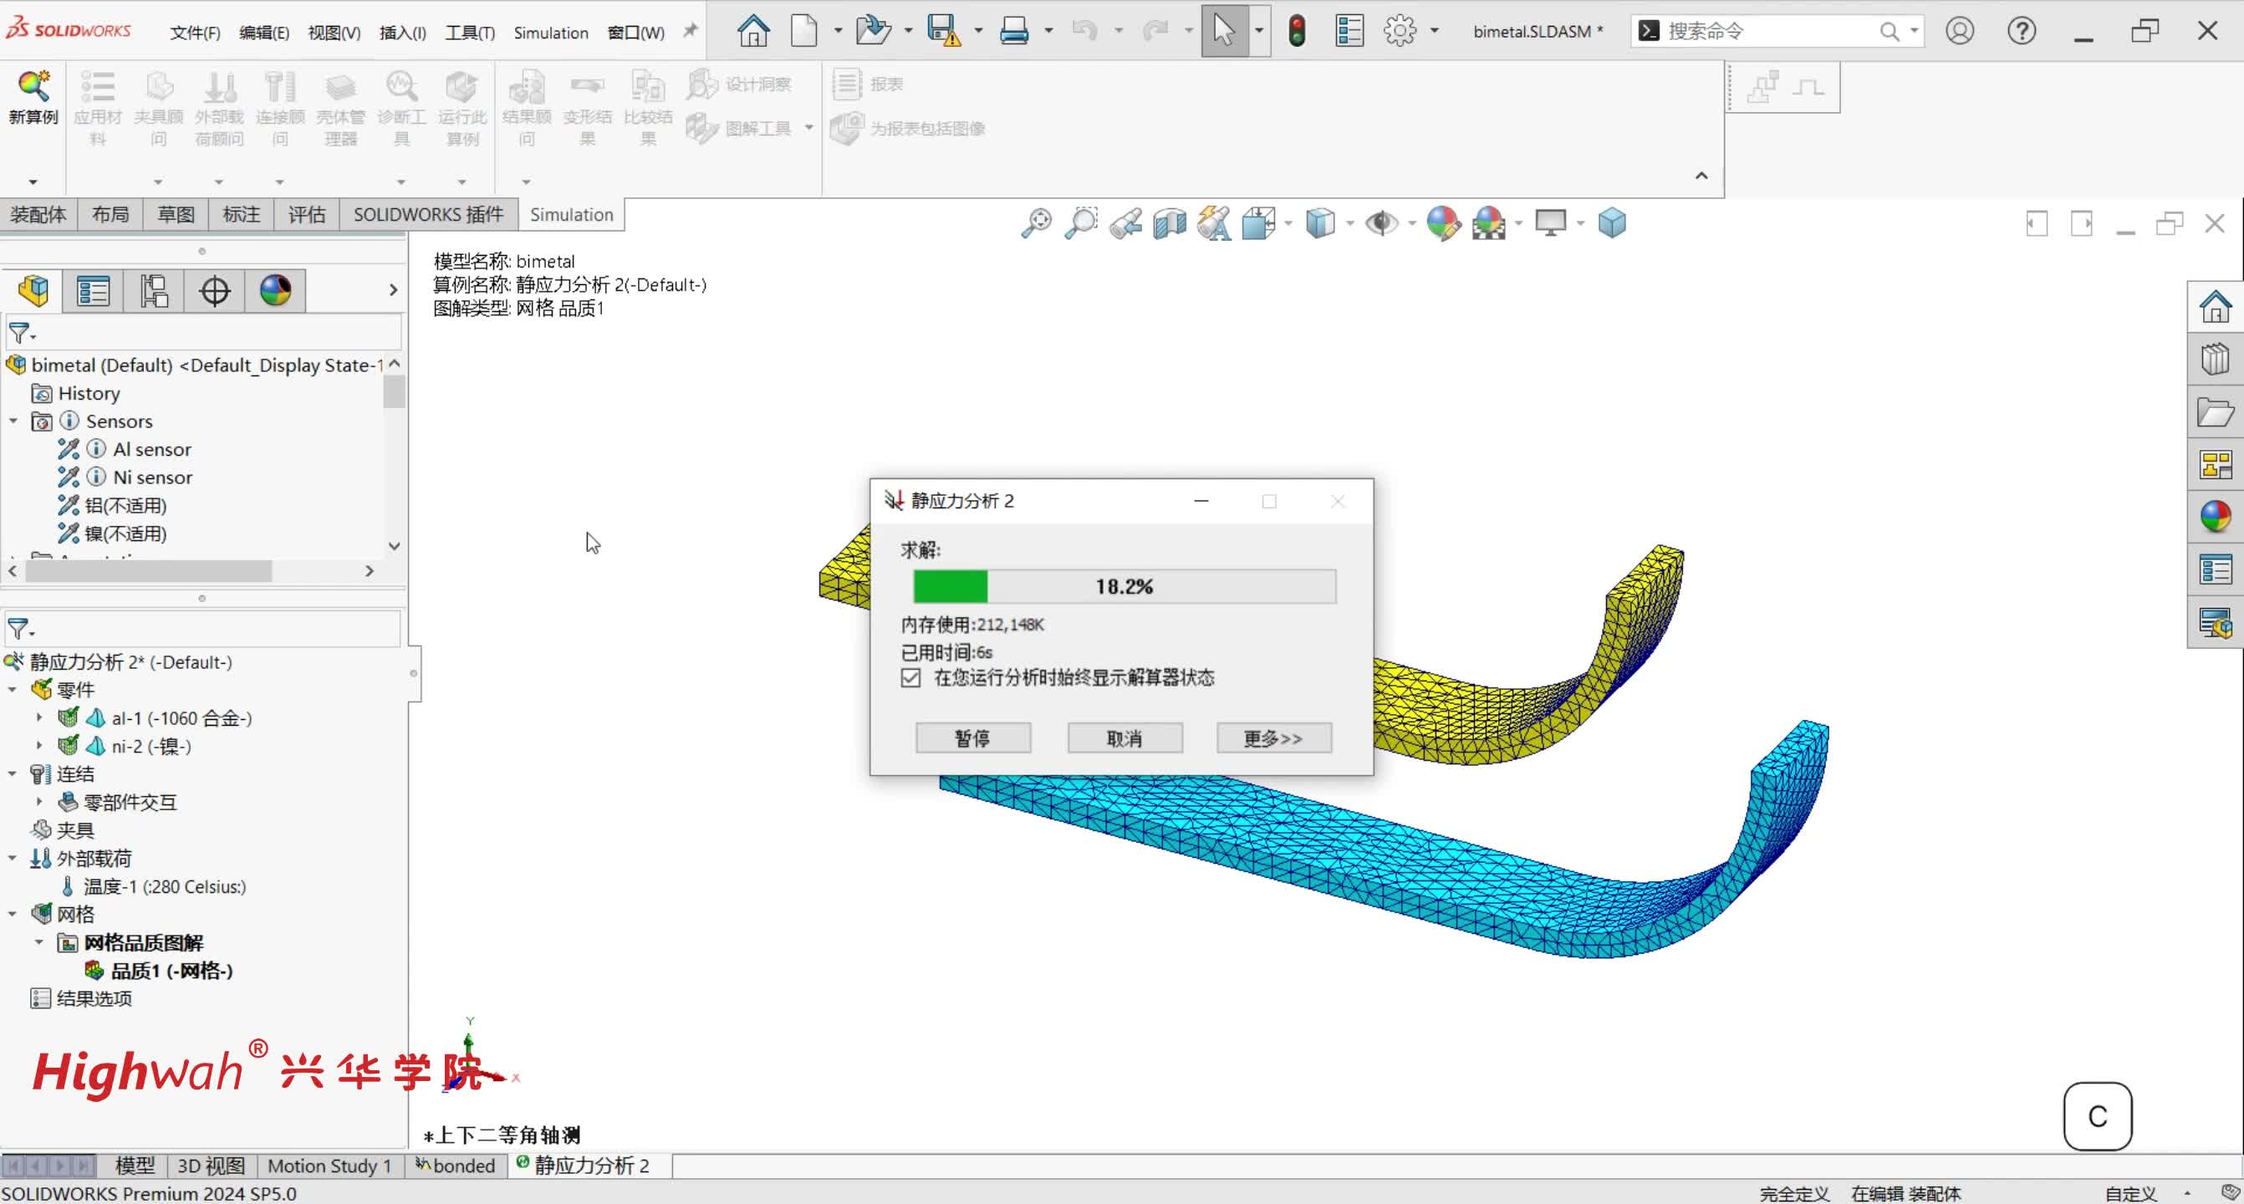Open the ConfigurationManager tab icon
The height and width of the screenshot is (1204, 2244).
(x=154, y=291)
